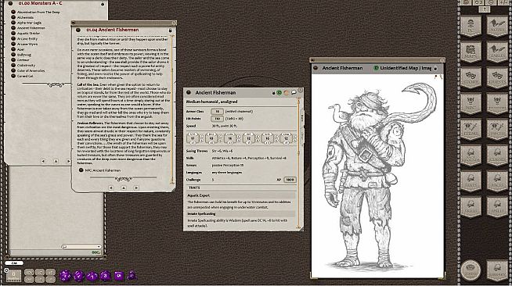The width and height of the screenshot is (512, 286).
Task: Pick the purple d10 die
Action: tap(92, 276)
